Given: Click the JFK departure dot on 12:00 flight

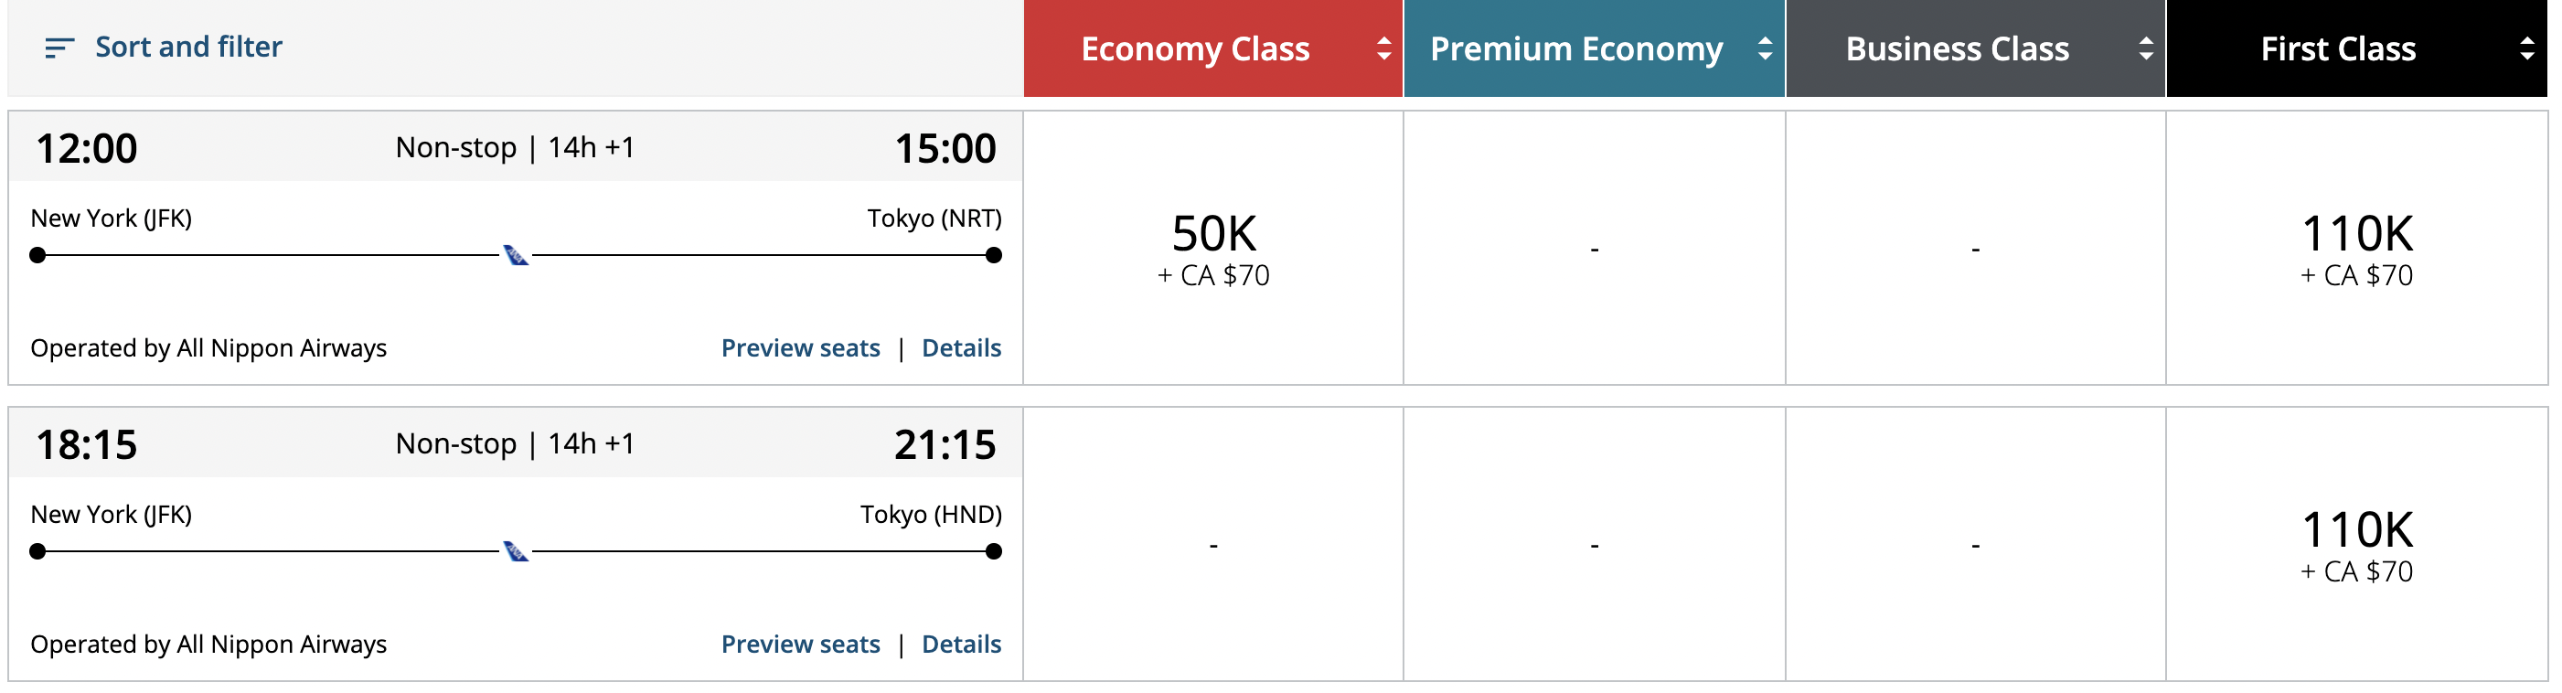Looking at the screenshot, I should pyautogui.click(x=37, y=255).
